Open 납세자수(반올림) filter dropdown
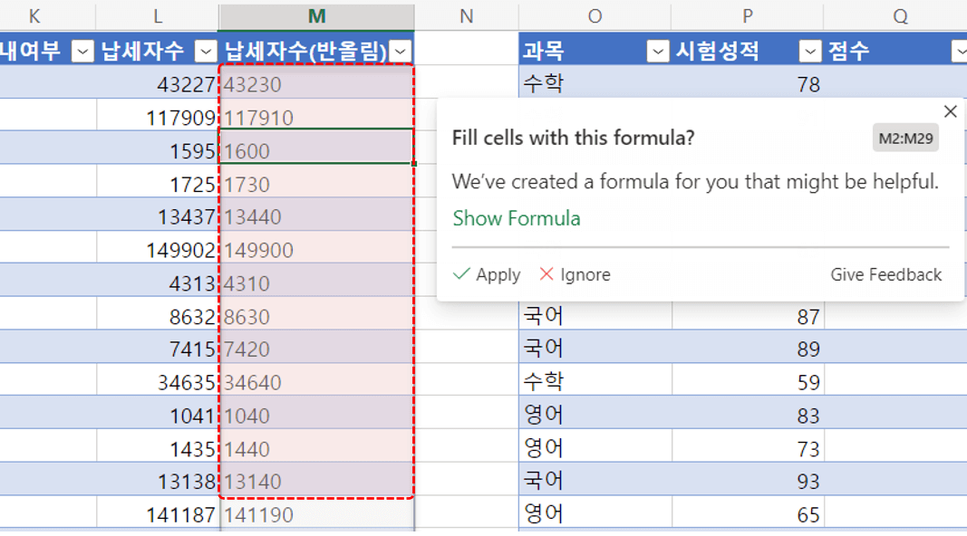The image size is (967, 536). 401,51
